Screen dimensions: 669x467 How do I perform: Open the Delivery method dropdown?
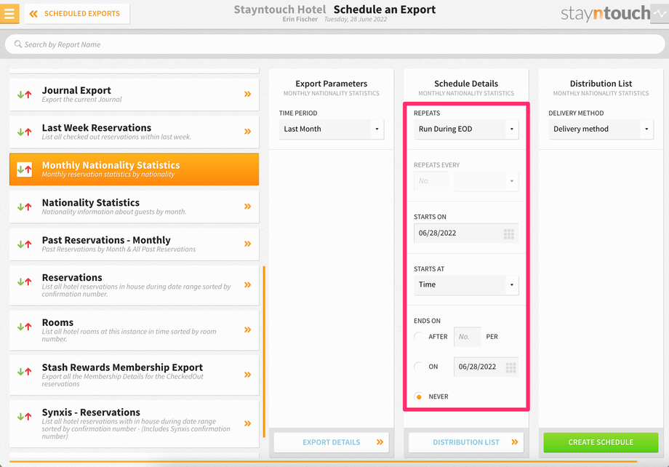point(601,129)
